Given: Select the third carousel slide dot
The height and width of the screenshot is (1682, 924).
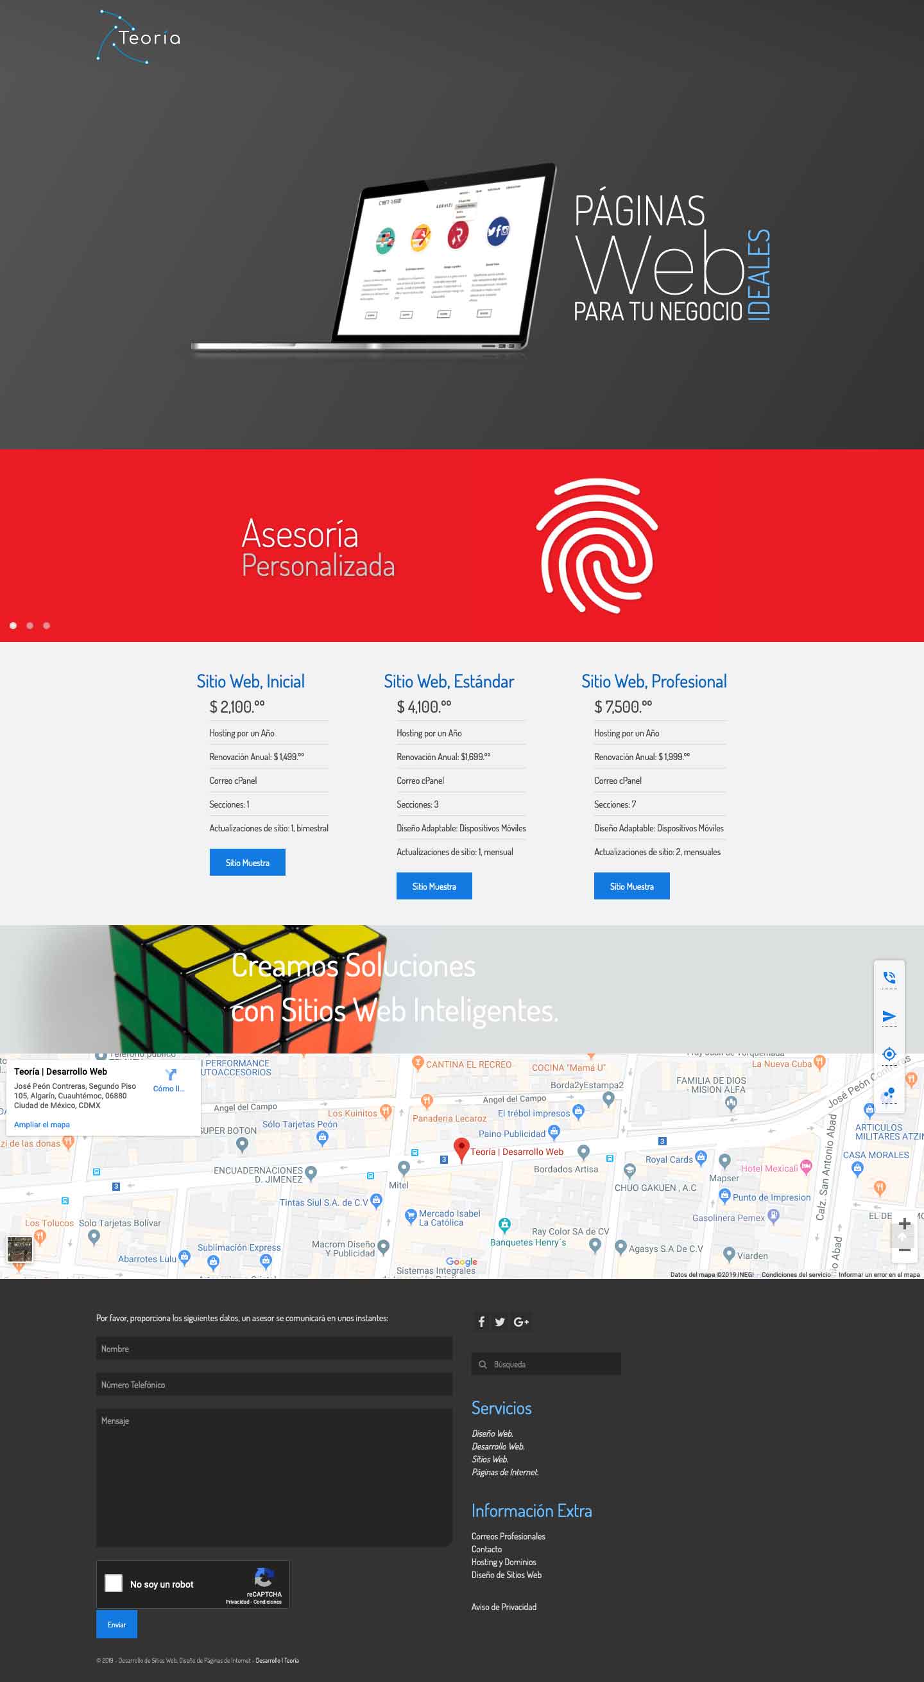Looking at the screenshot, I should (x=46, y=625).
